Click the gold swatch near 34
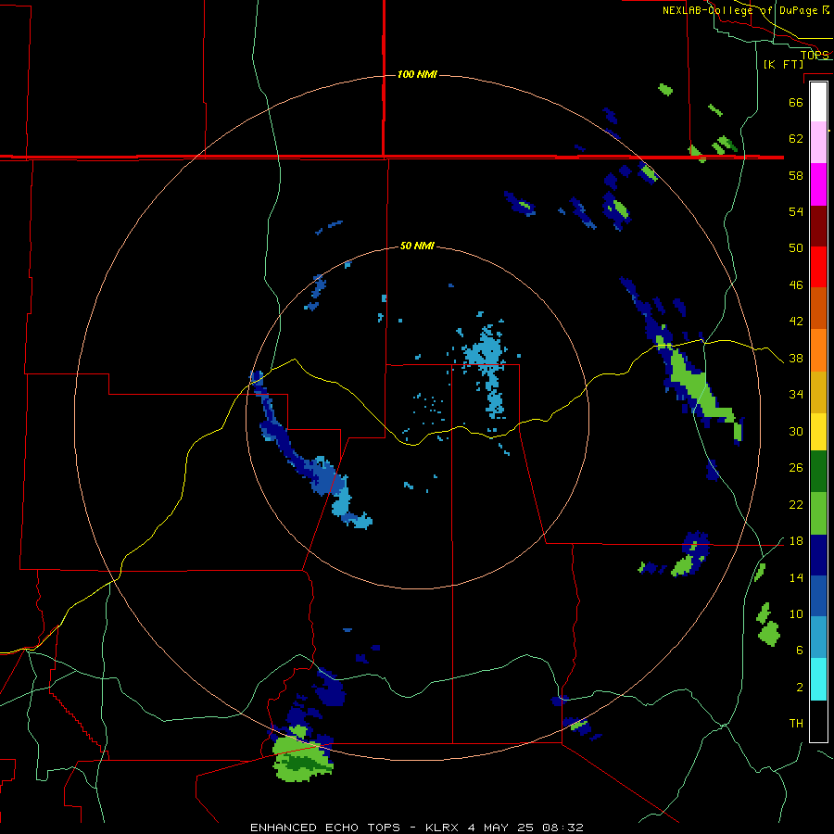This screenshot has width=834, height=834. click(x=818, y=392)
